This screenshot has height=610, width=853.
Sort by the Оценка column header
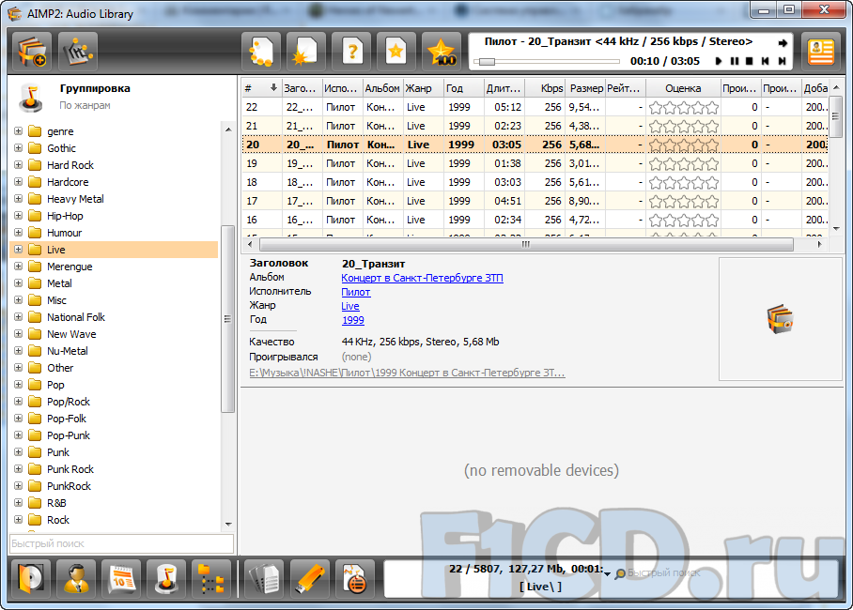coord(683,88)
